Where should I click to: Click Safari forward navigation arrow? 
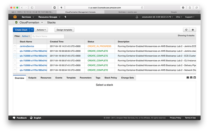26,8
